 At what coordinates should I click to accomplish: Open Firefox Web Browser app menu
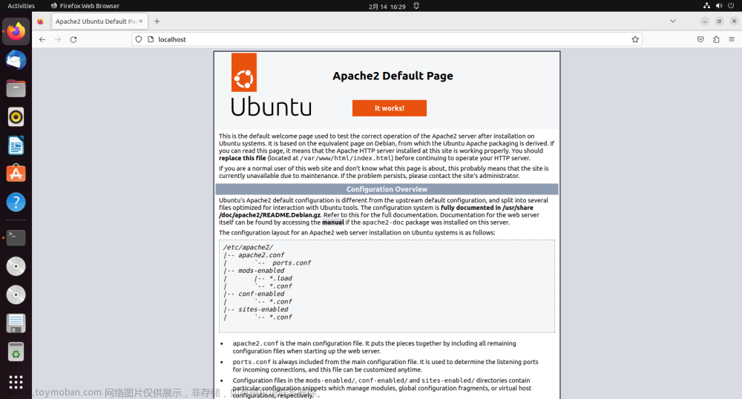tap(85, 6)
